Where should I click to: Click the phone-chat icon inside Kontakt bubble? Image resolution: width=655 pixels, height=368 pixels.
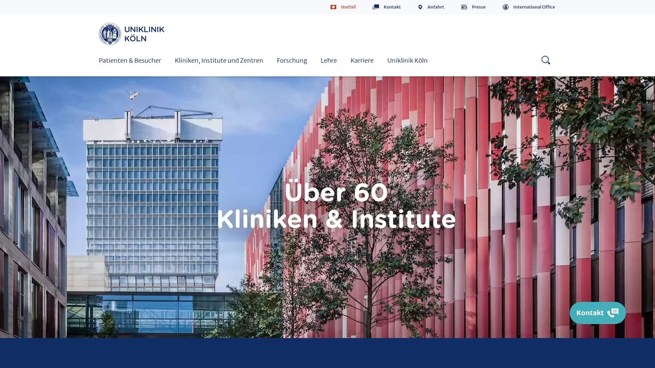[614, 312]
